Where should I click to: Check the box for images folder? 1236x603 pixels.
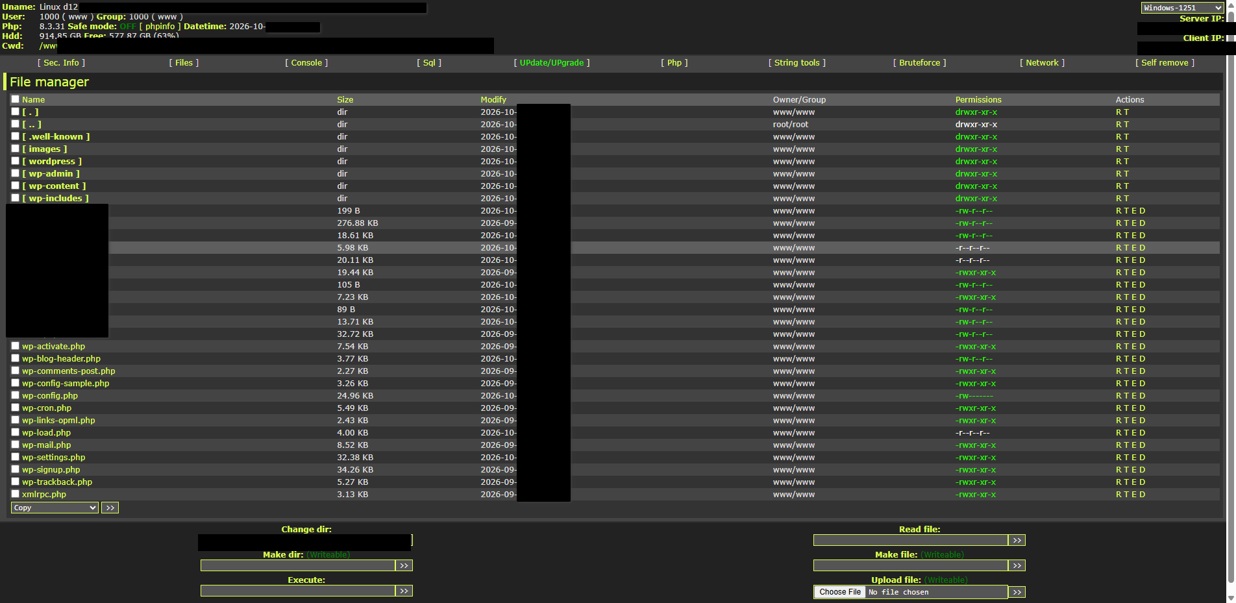coord(15,149)
